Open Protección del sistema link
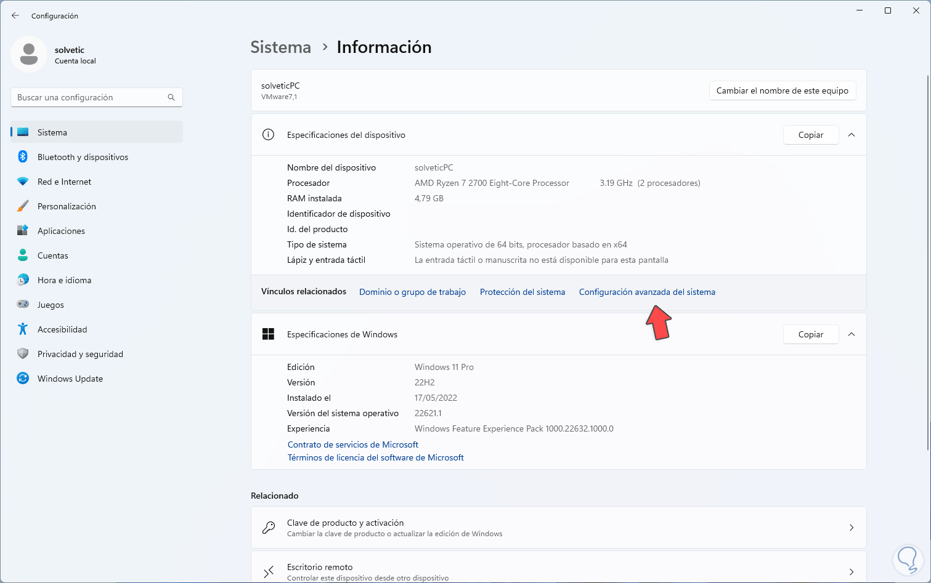This screenshot has width=931, height=583. [x=522, y=292]
